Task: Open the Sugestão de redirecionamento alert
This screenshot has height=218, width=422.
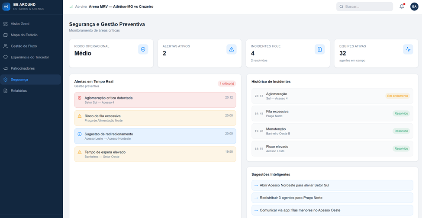Action: [x=155, y=136]
